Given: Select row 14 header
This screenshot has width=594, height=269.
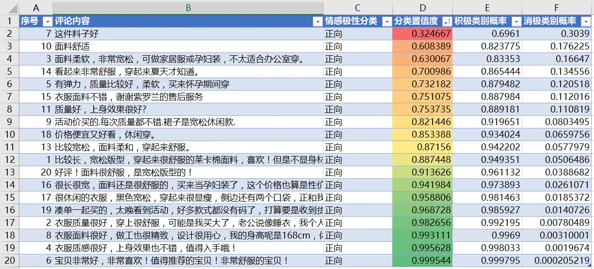Looking at the screenshot, I should point(10,185).
